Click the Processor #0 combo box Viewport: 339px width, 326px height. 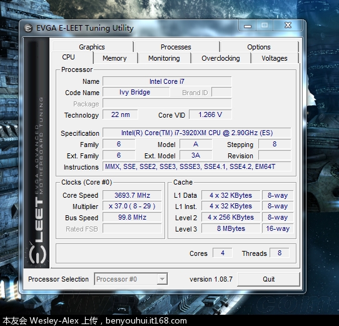tap(131, 279)
